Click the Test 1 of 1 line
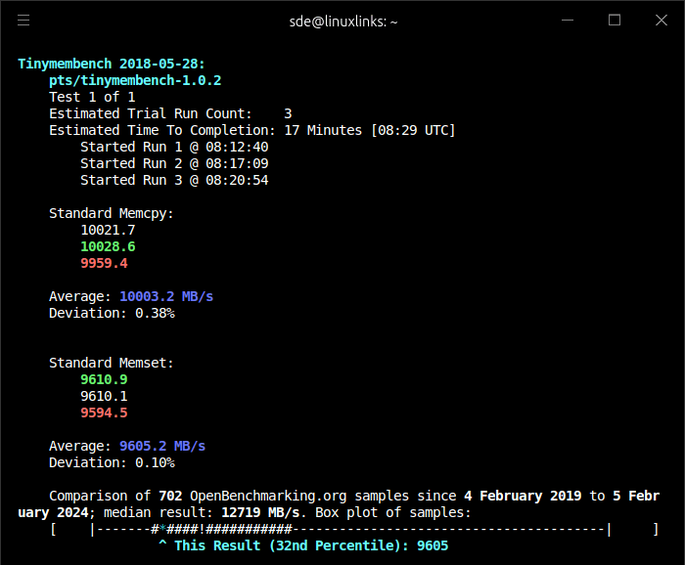The image size is (685, 565). [92, 97]
